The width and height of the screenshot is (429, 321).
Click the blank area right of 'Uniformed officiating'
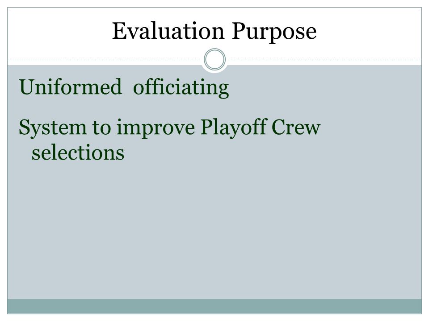[326, 87]
